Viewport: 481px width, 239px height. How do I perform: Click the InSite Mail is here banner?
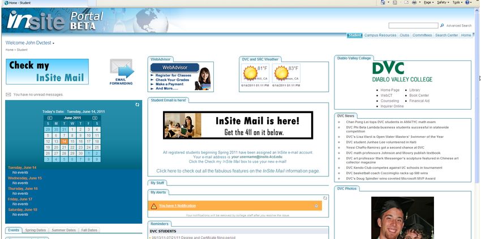[x=238, y=125]
